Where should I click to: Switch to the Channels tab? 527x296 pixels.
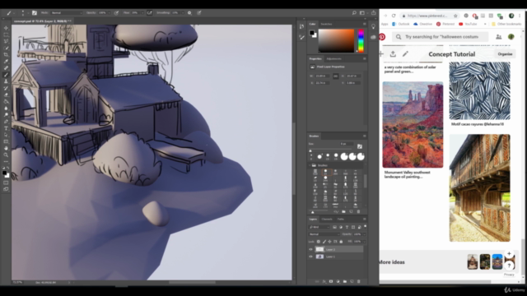(x=327, y=220)
